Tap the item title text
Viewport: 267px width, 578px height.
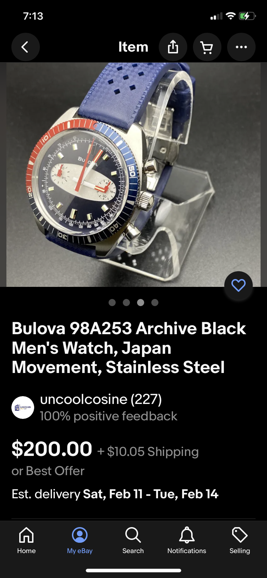point(129,348)
